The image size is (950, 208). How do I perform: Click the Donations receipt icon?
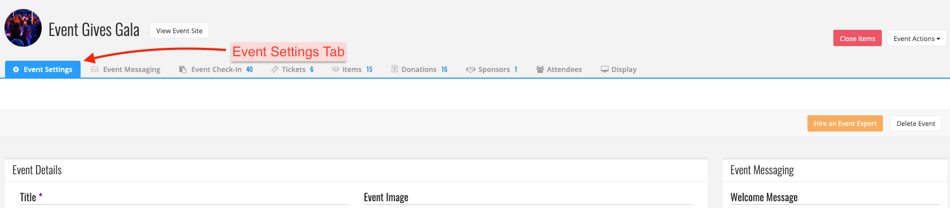[395, 70]
